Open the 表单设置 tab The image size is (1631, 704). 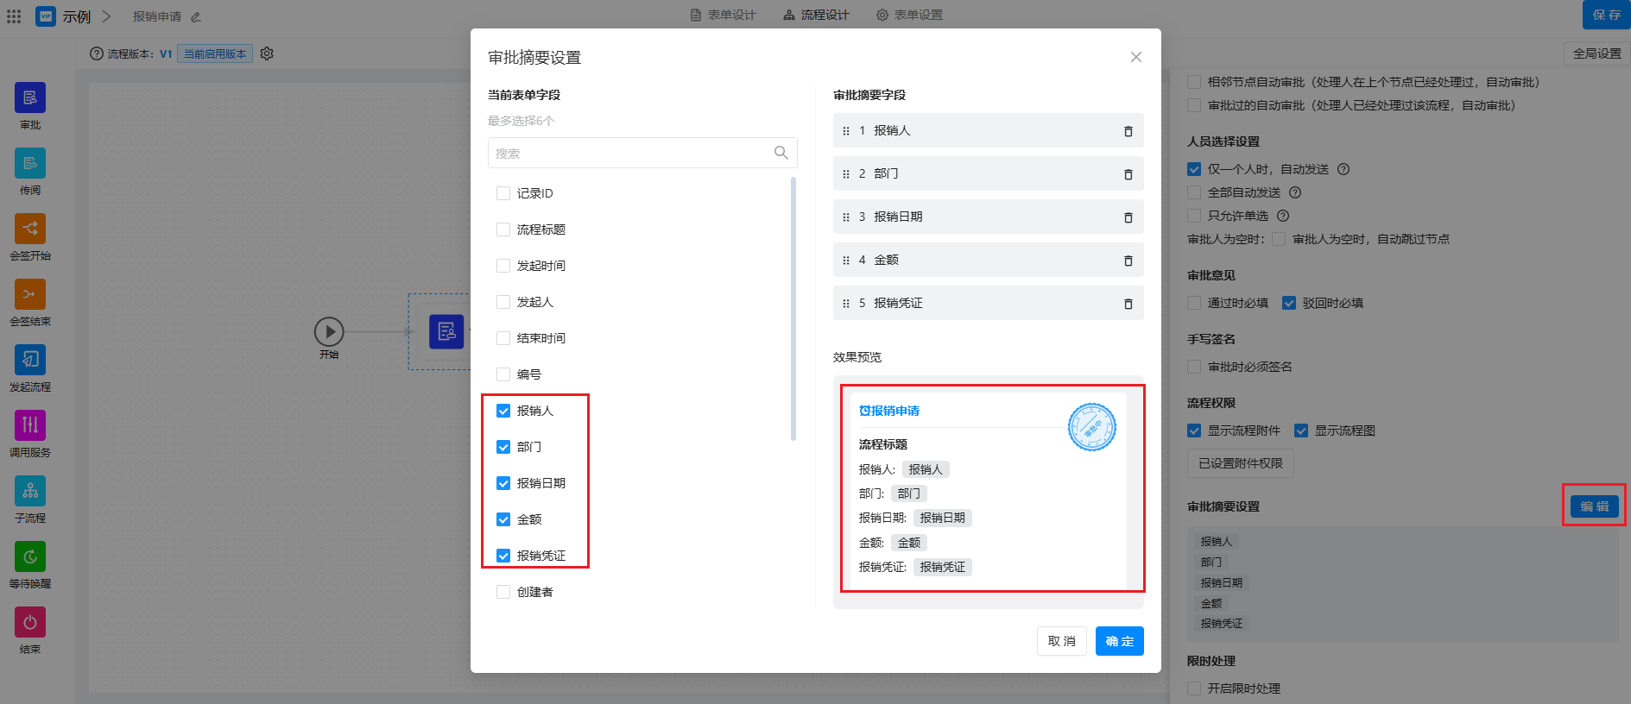[909, 15]
